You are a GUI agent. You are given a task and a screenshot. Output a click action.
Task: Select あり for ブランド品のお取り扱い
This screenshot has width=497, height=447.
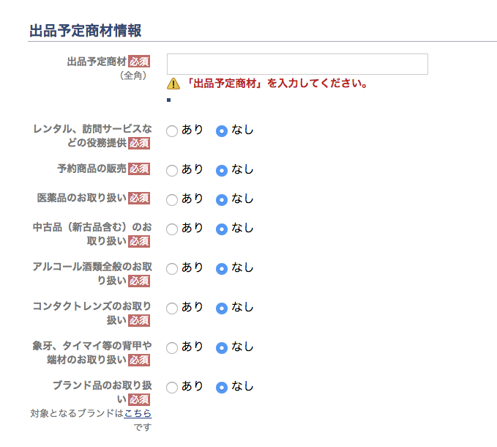tap(172, 388)
